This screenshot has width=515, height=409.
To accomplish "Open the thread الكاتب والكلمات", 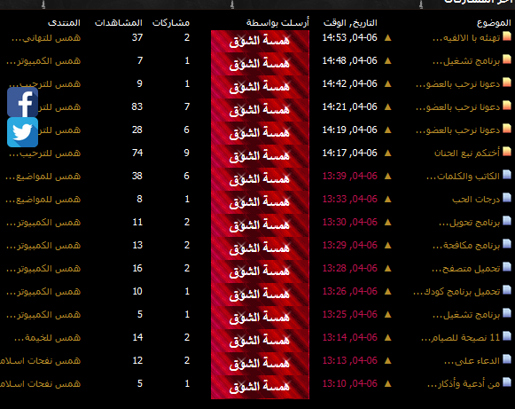I will click(x=463, y=177).
